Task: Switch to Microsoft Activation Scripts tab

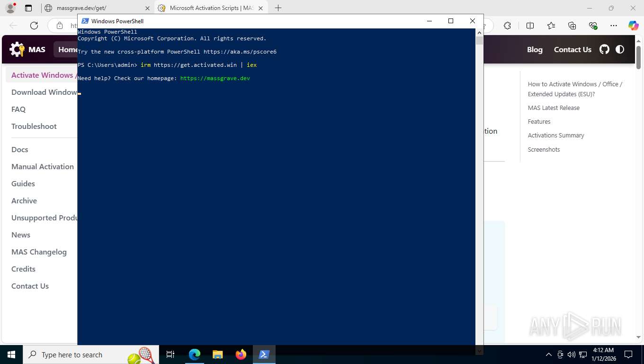Action: click(x=212, y=8)
